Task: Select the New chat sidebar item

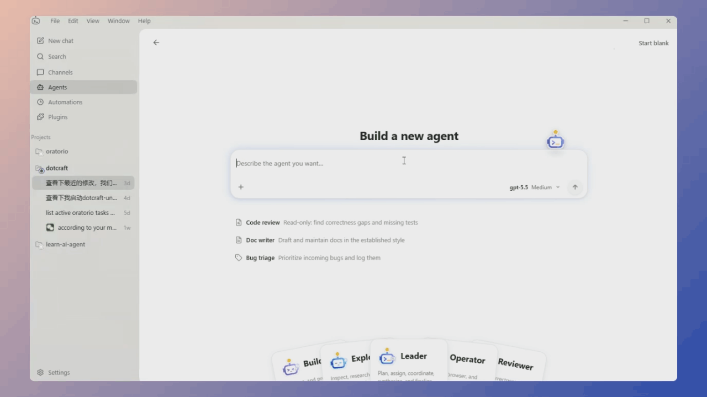Action: tap(83, 41)
